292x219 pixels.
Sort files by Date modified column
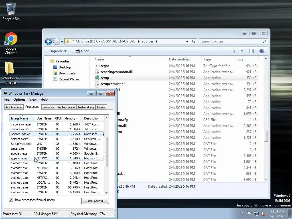click(x=184, y=59)
